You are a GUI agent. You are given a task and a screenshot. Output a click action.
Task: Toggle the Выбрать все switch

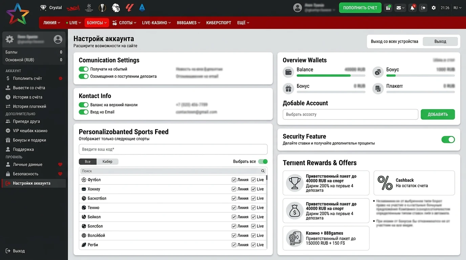[263, 161]
